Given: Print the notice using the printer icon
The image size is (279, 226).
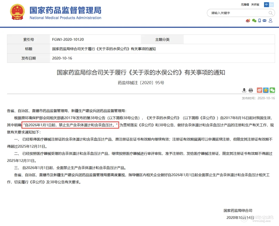Looking at the screenshot, I should 251,90.
